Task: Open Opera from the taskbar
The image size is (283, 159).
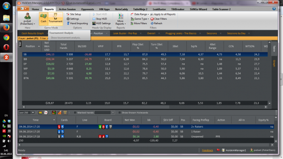Action: point(6,47)
